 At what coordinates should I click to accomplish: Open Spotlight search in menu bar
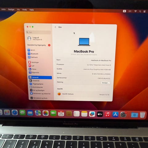coord(140,11)
